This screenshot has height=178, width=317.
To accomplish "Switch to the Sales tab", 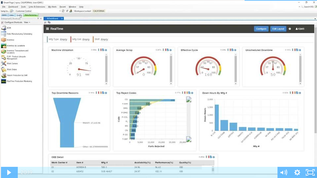I will pyautogui.click(x=12, y=15).
